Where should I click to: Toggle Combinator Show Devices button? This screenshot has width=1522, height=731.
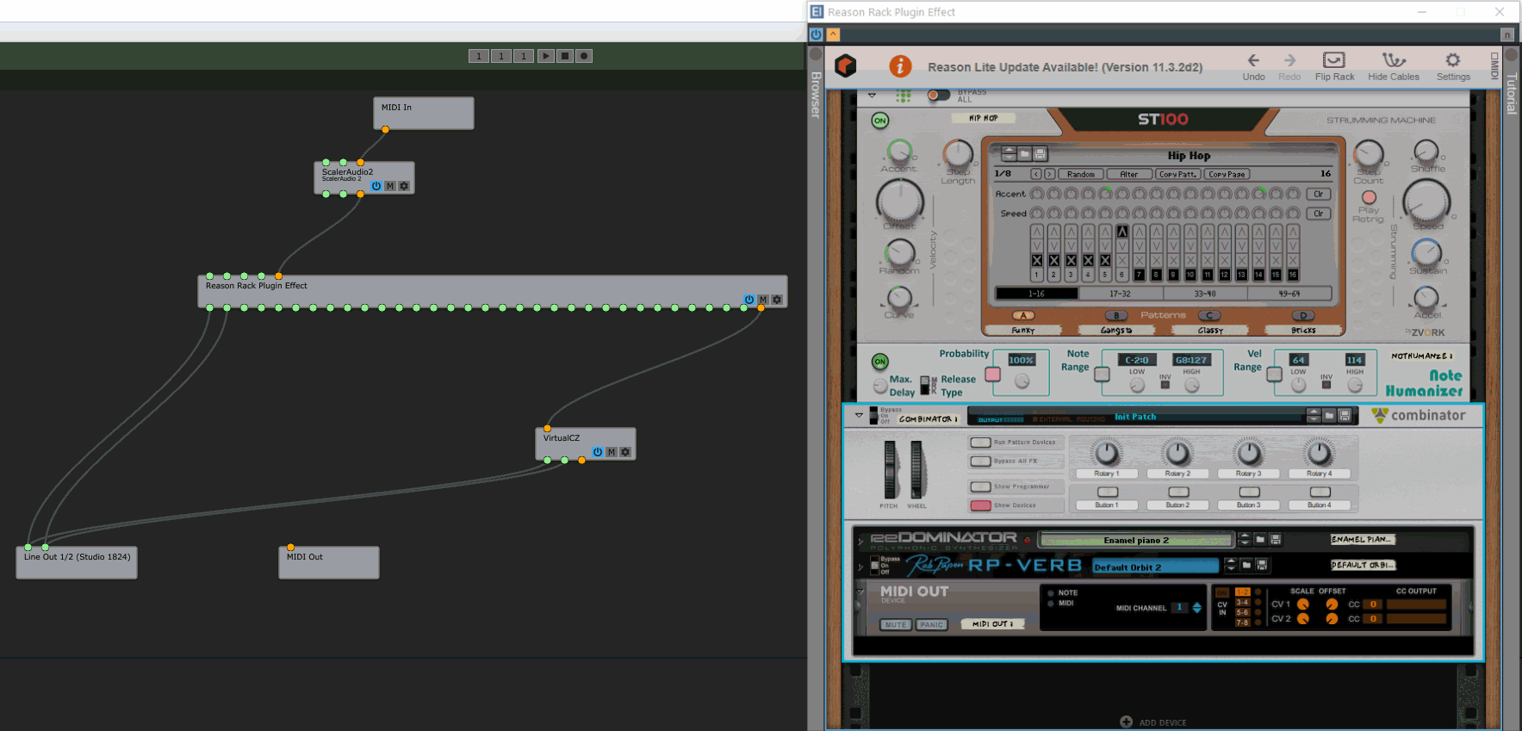(980, 505)
